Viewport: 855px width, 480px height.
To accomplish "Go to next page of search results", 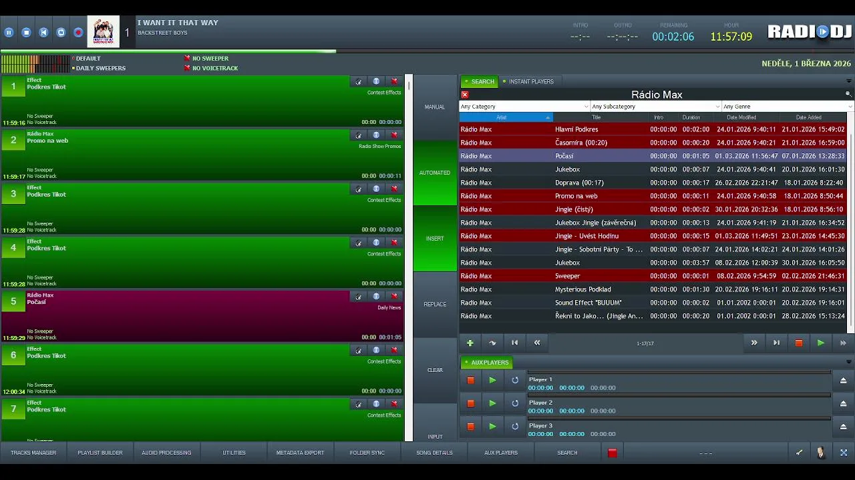I will point(754,343).
